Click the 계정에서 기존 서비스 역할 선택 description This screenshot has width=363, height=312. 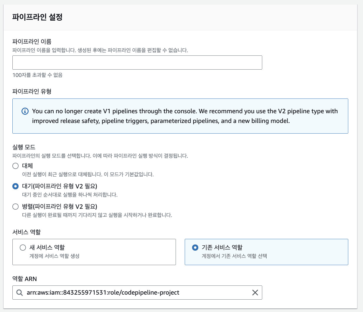pyautogui.click(x=234, y=256)
